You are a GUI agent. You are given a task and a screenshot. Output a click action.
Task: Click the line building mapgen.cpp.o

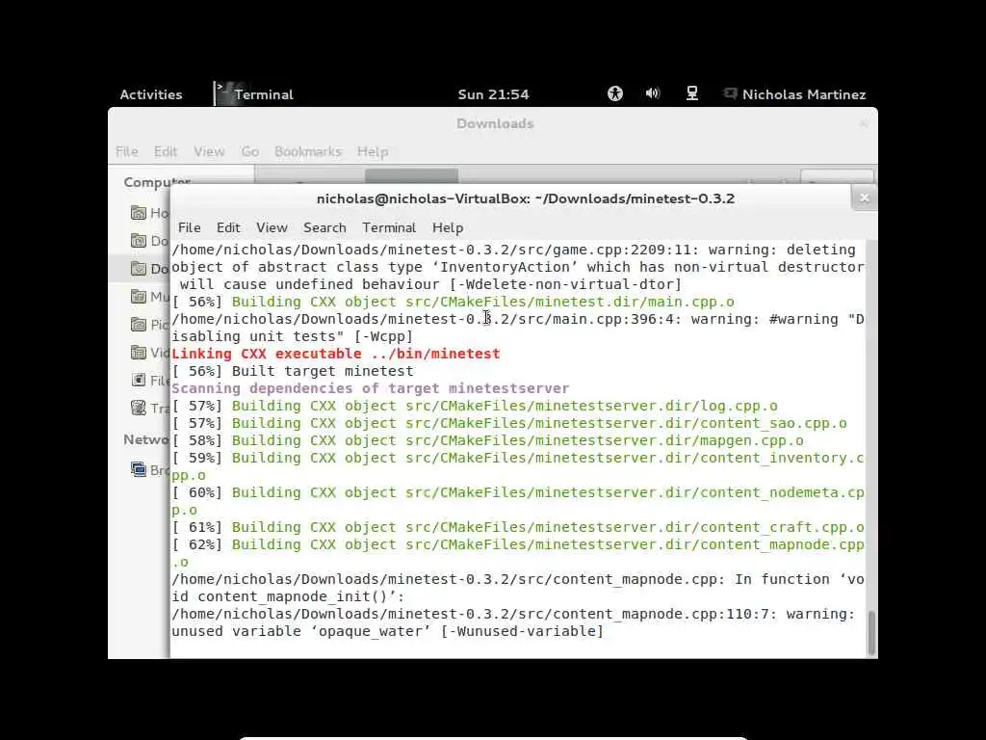click(x=488, y=440)
